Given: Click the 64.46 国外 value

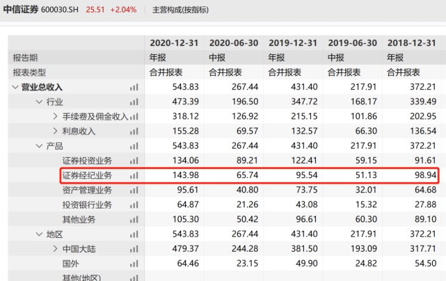Looking at the screenshot, I should click(x=188, y=264).
